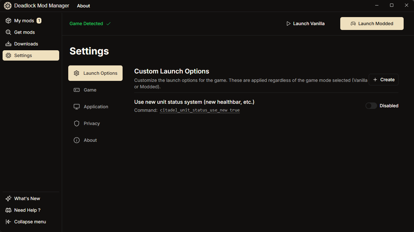Open Downloads via the download tray icon
This screenshot has width=414, height=232.
[x=8, y=43]
